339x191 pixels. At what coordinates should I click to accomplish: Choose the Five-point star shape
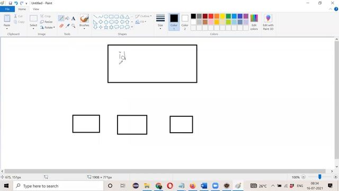pyautogui.click(x=106, y=27)
